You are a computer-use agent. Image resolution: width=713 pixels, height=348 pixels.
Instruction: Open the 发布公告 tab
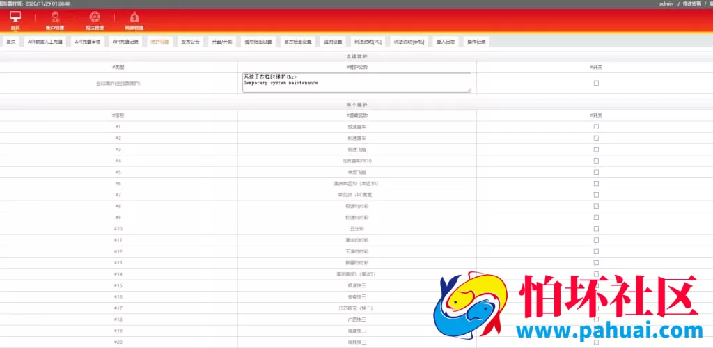pyautogui.click(x=190, y=41)
